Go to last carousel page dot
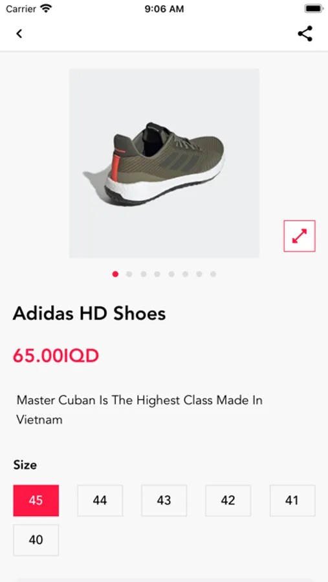The image size is (328, 582). coord(213,274)
